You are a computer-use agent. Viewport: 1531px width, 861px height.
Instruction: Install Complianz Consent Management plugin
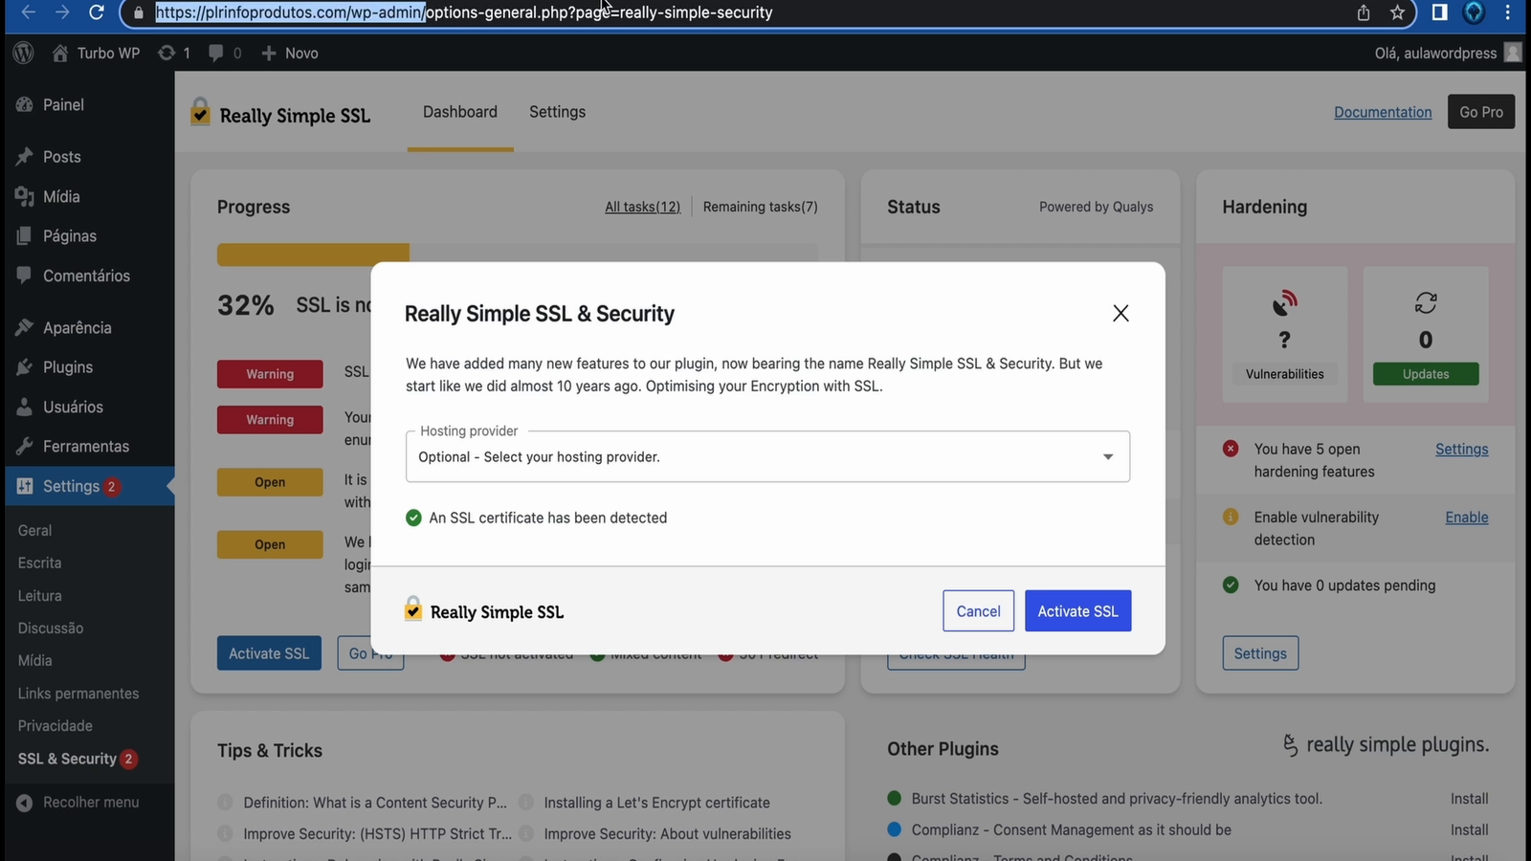coord(1469,829)
